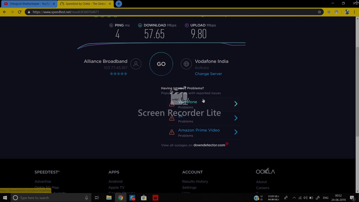The width and height of the screenshot is (359, 202).
Task: Open Results History in Account
Action: [x=195, y=182]
